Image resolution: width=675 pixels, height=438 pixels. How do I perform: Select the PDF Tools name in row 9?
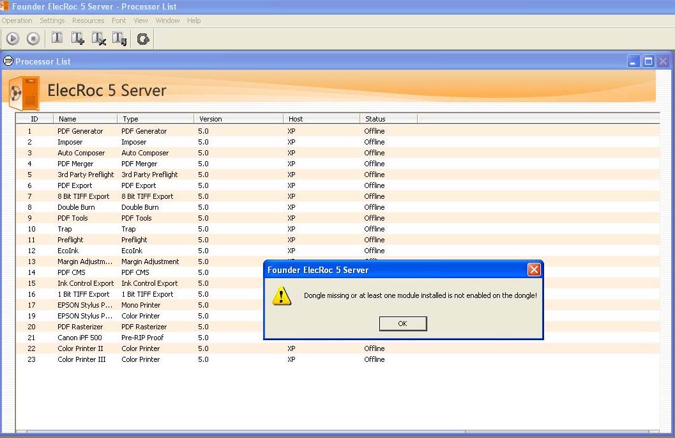tap(73, 218)
